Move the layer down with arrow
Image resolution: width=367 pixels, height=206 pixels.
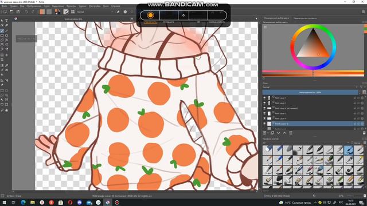point(278,133)
